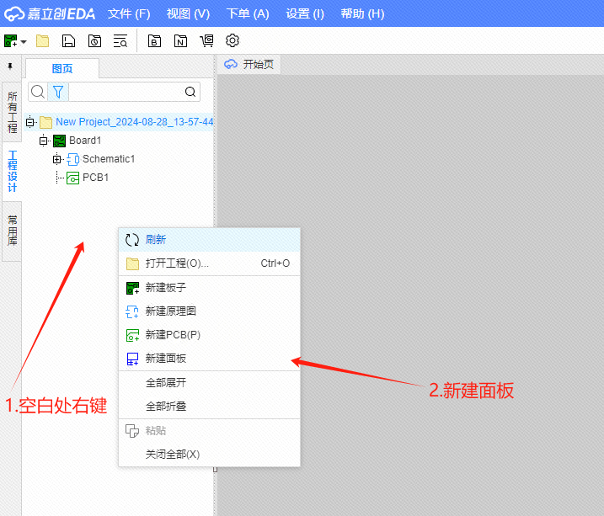Click the order cart toolbar icon

(x=206, y=40)
